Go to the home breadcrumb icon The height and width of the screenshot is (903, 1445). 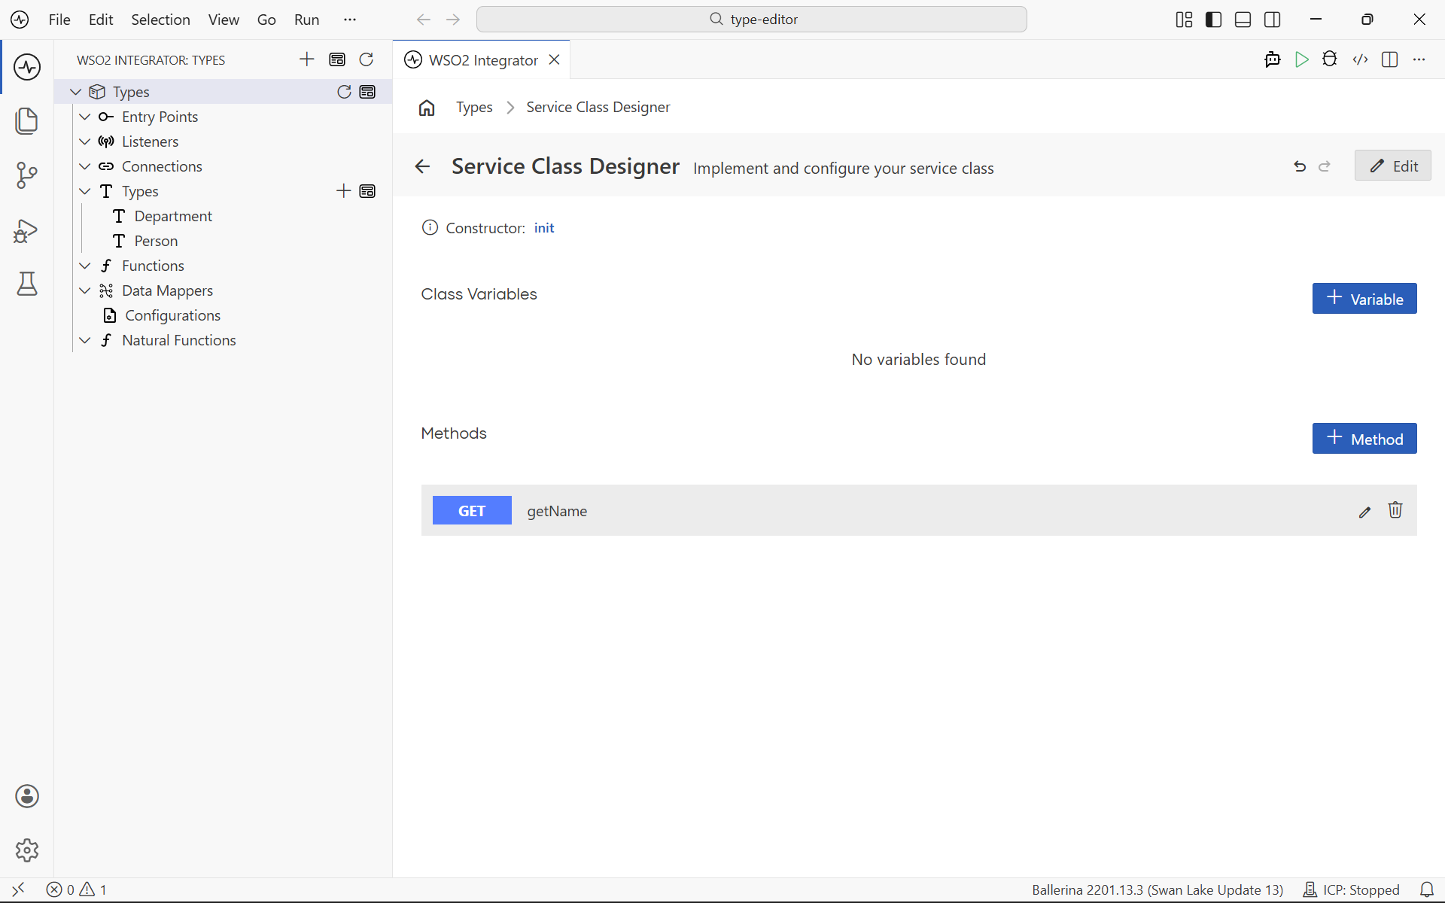click(x=427, y=108)
